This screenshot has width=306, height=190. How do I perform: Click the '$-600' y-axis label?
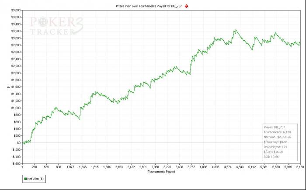pyautogui.click(x=17, y=164)
